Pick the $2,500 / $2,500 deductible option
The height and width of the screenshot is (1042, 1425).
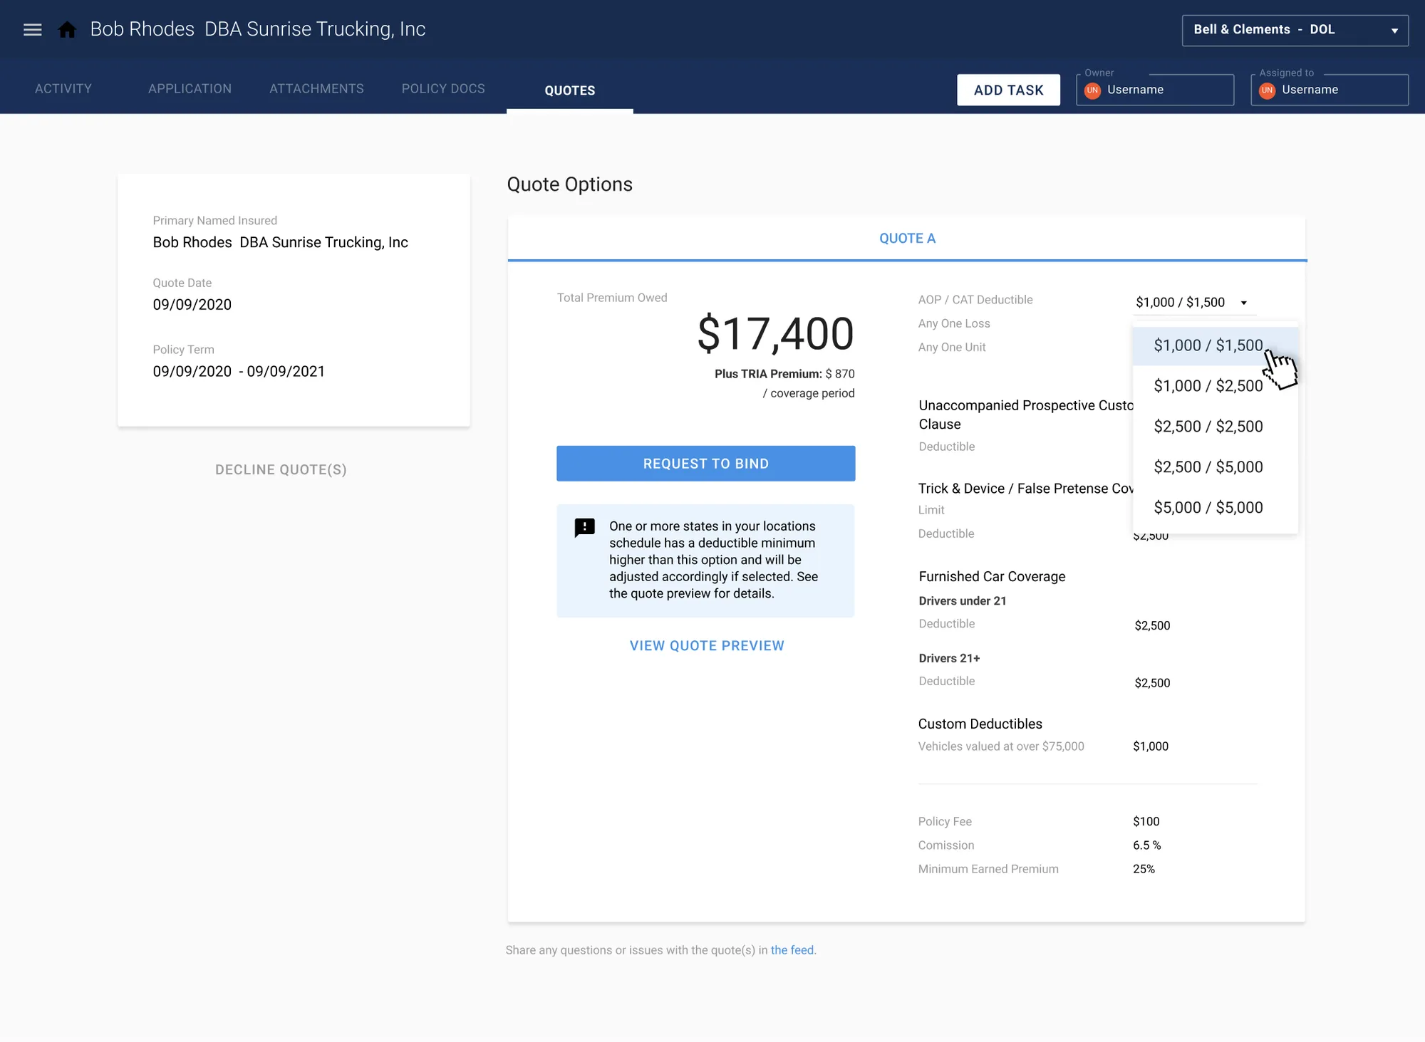[1215, 427]
